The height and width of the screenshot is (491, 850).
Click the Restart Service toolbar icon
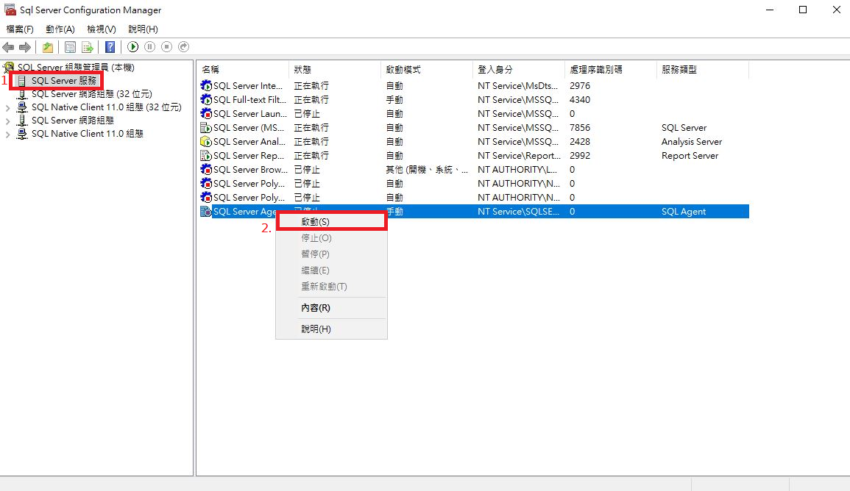click(184, 47)
